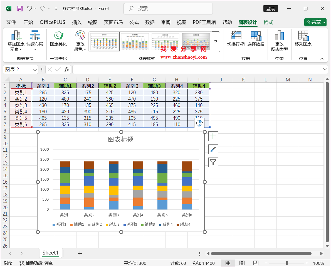Switch to the 插入 (Insert) tab
The width and height of the screenshot is (331, 267).
point(77,22)
